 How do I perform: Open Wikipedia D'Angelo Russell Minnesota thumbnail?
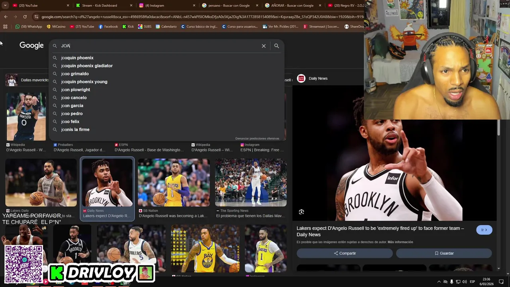[26, 116]
